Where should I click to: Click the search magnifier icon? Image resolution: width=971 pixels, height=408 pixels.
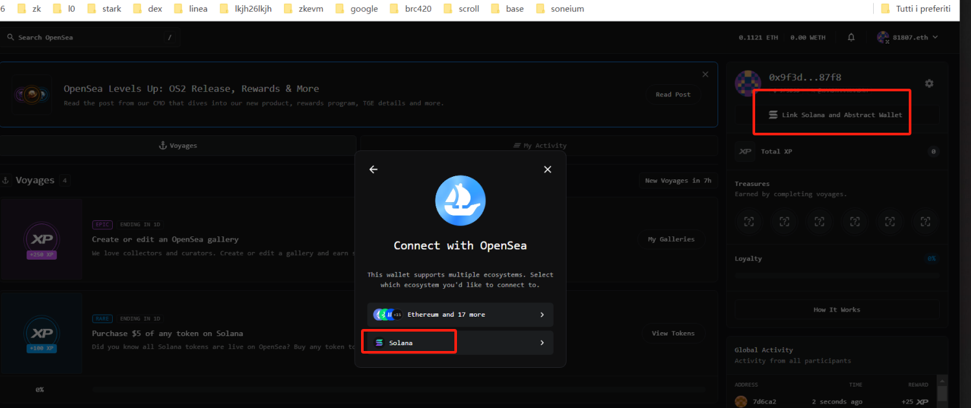coord(10,38)
